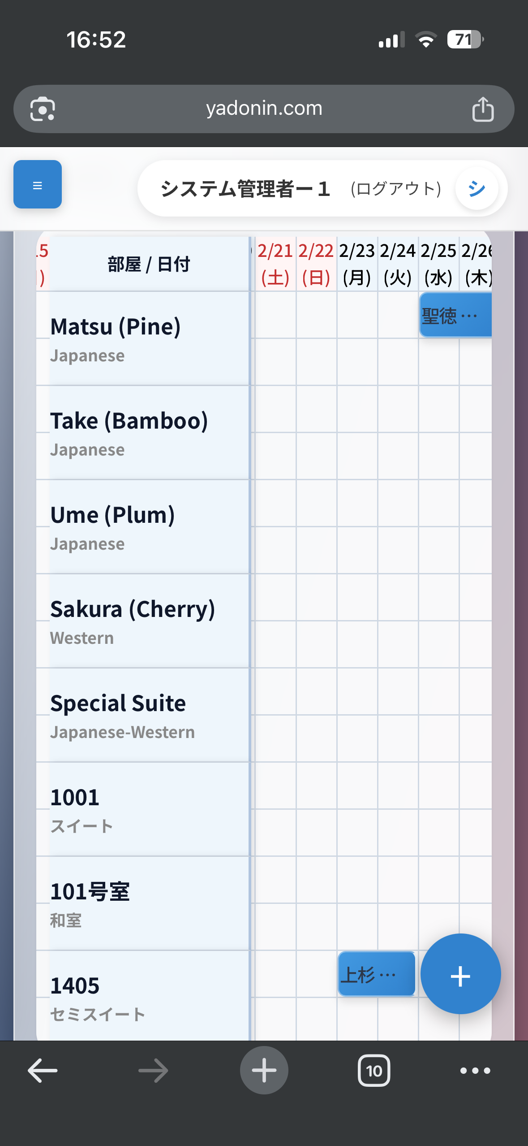Open new tab with plus button
The image size is (528, 1146).
[264, 1071]
